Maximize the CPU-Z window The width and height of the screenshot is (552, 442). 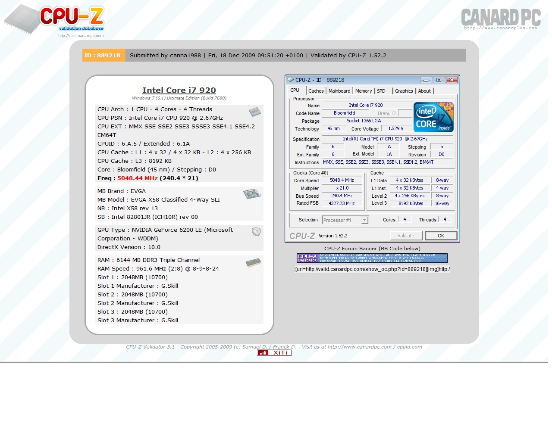tap(439, 80)
